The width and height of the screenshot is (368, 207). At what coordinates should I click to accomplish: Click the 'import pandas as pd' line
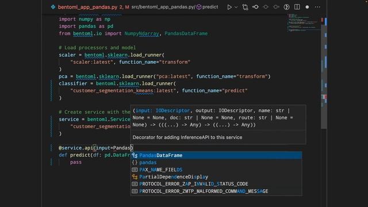tap(86, 26)
